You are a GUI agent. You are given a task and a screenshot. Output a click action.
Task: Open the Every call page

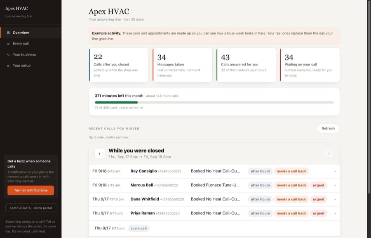pos(31,44)
